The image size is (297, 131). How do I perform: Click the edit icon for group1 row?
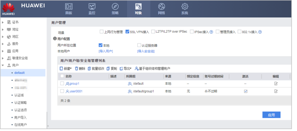click(x=276, y=84)
